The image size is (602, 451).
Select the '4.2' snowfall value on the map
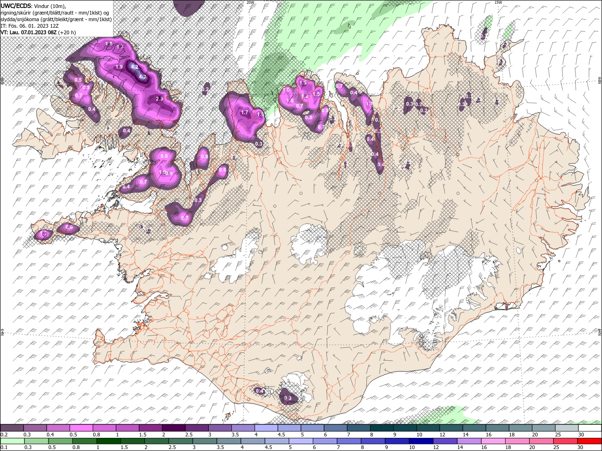(135, 67)
